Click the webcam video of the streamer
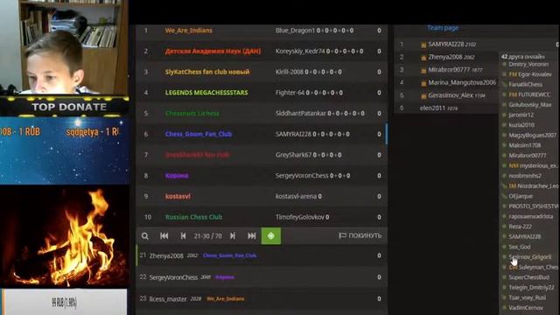 coord(64,47)
